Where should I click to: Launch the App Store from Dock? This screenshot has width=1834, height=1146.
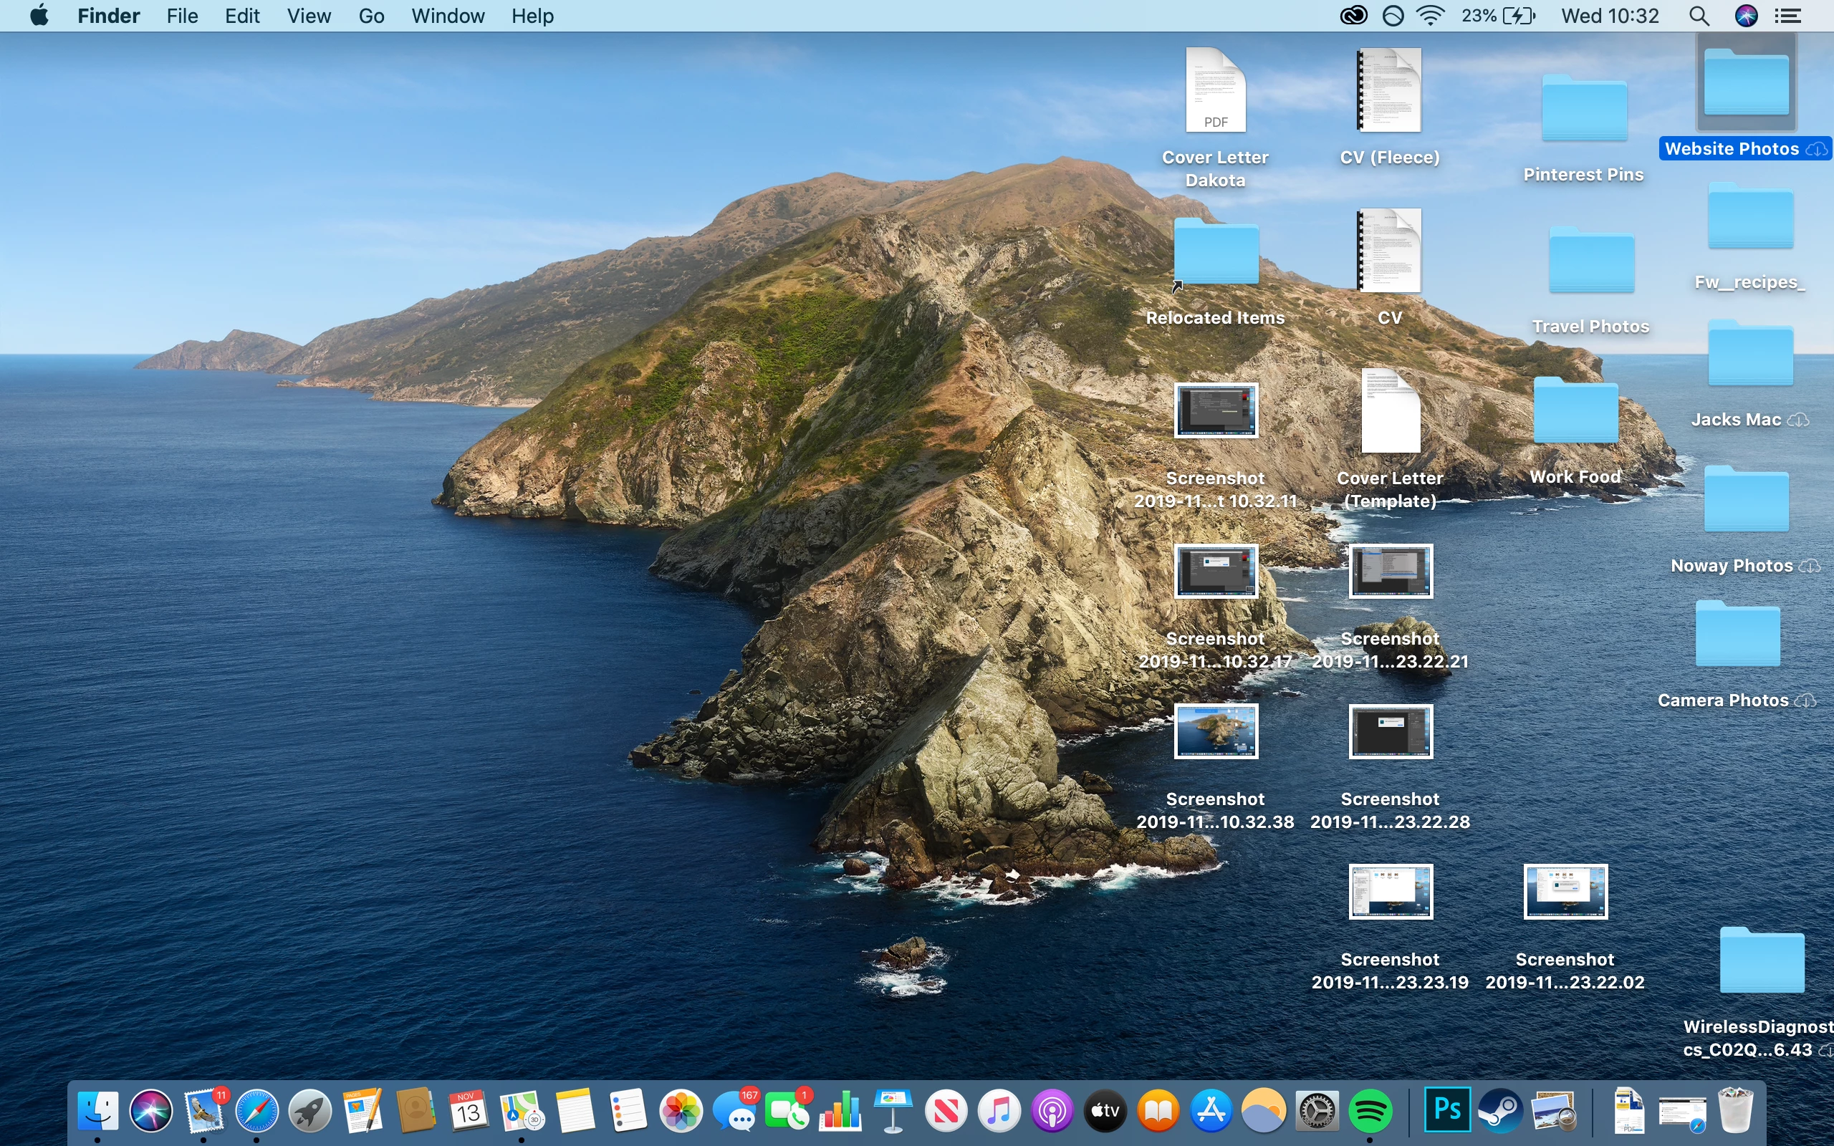[1211, 1111]
